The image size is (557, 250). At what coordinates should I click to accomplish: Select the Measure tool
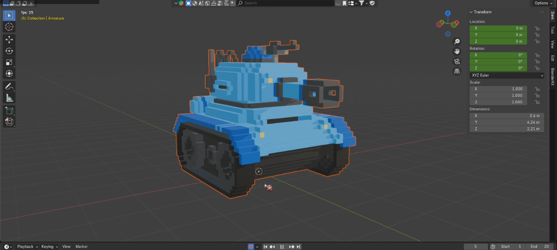tap(9, 98)
